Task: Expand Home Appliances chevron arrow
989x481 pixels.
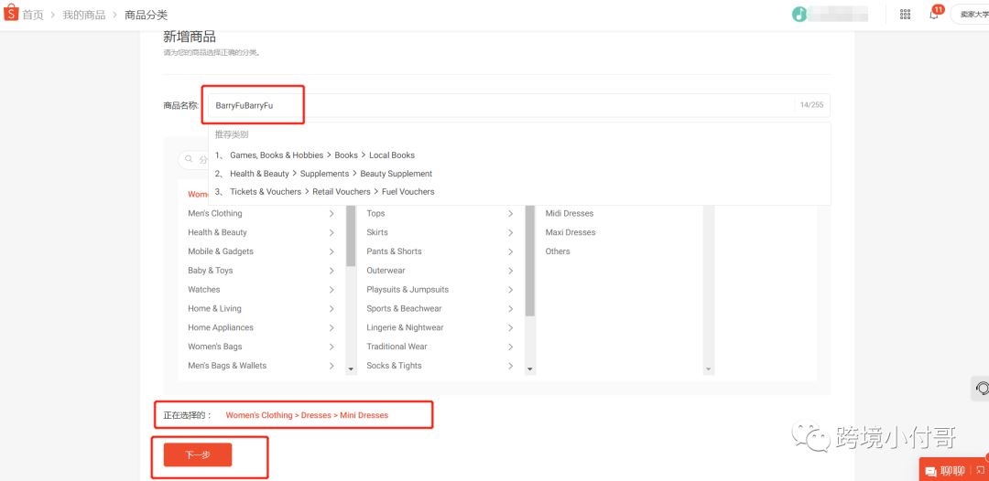Action: (331, 327)
